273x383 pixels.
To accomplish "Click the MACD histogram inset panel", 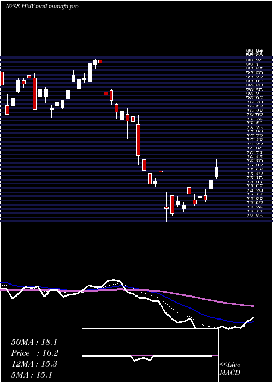I will pos(150,356).
